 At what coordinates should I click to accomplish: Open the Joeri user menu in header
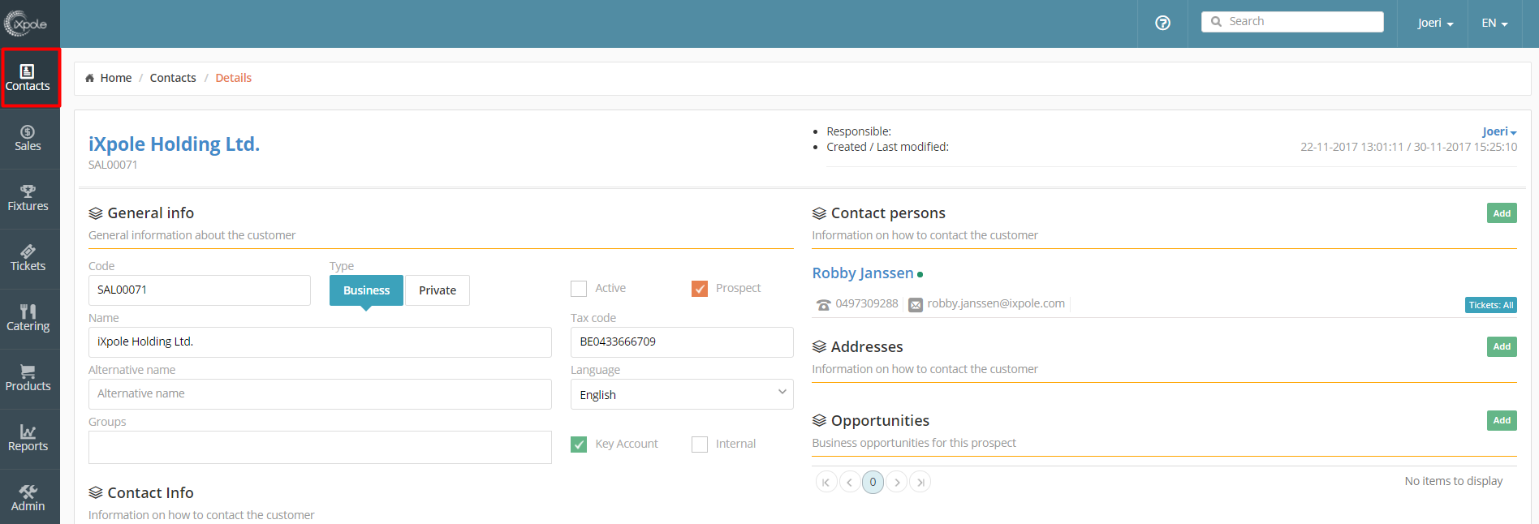point(1435,23)
